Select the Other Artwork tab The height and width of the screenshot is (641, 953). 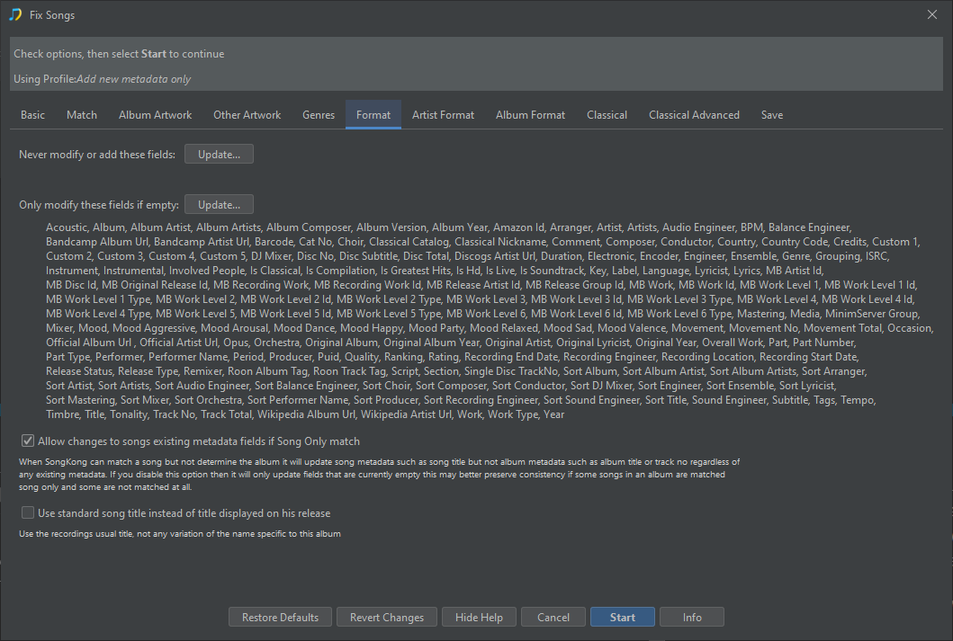click(247, 115)
